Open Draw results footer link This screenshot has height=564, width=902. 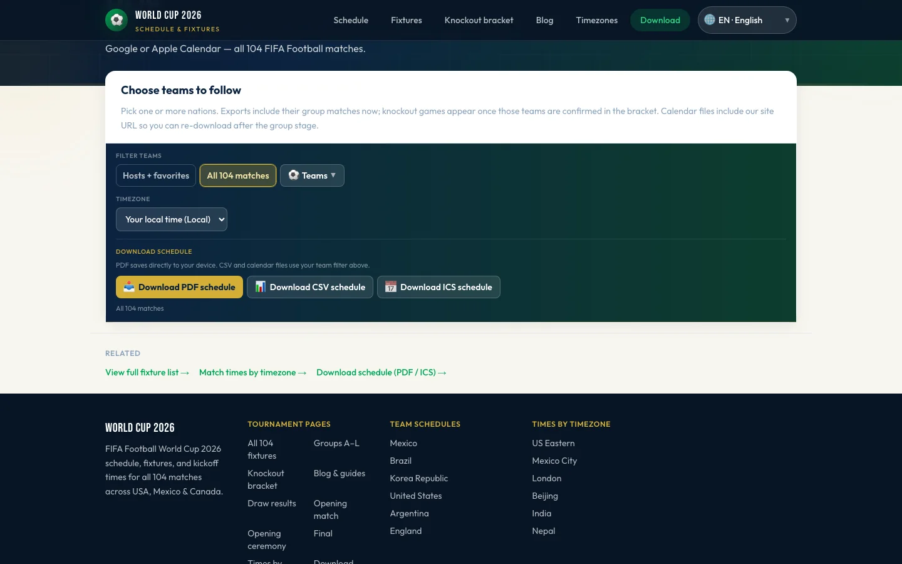pos(272,503)
